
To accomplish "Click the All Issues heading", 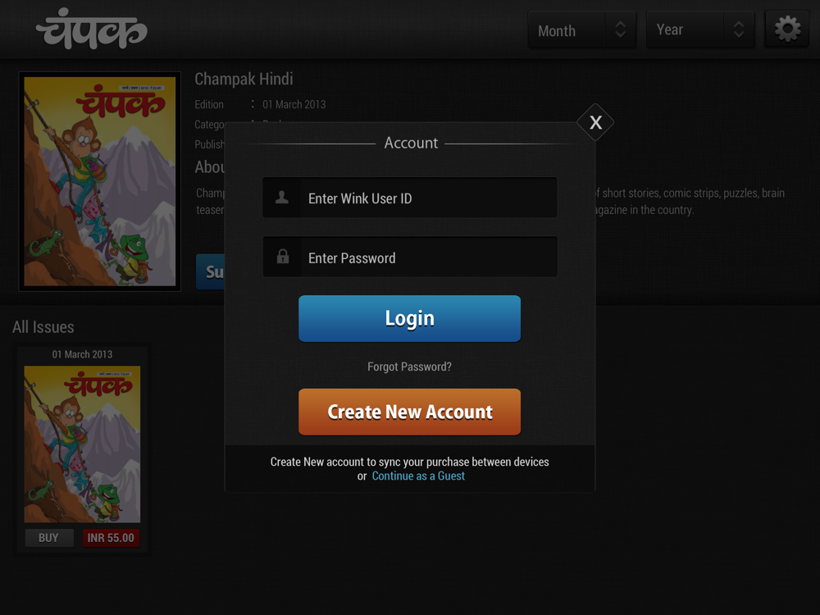I will coord(43,327).
